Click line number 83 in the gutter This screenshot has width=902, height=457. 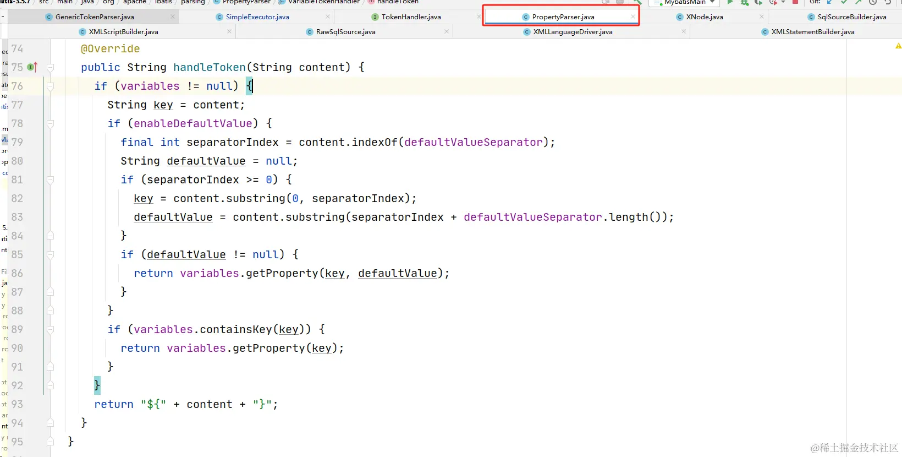tap(17, 217)
